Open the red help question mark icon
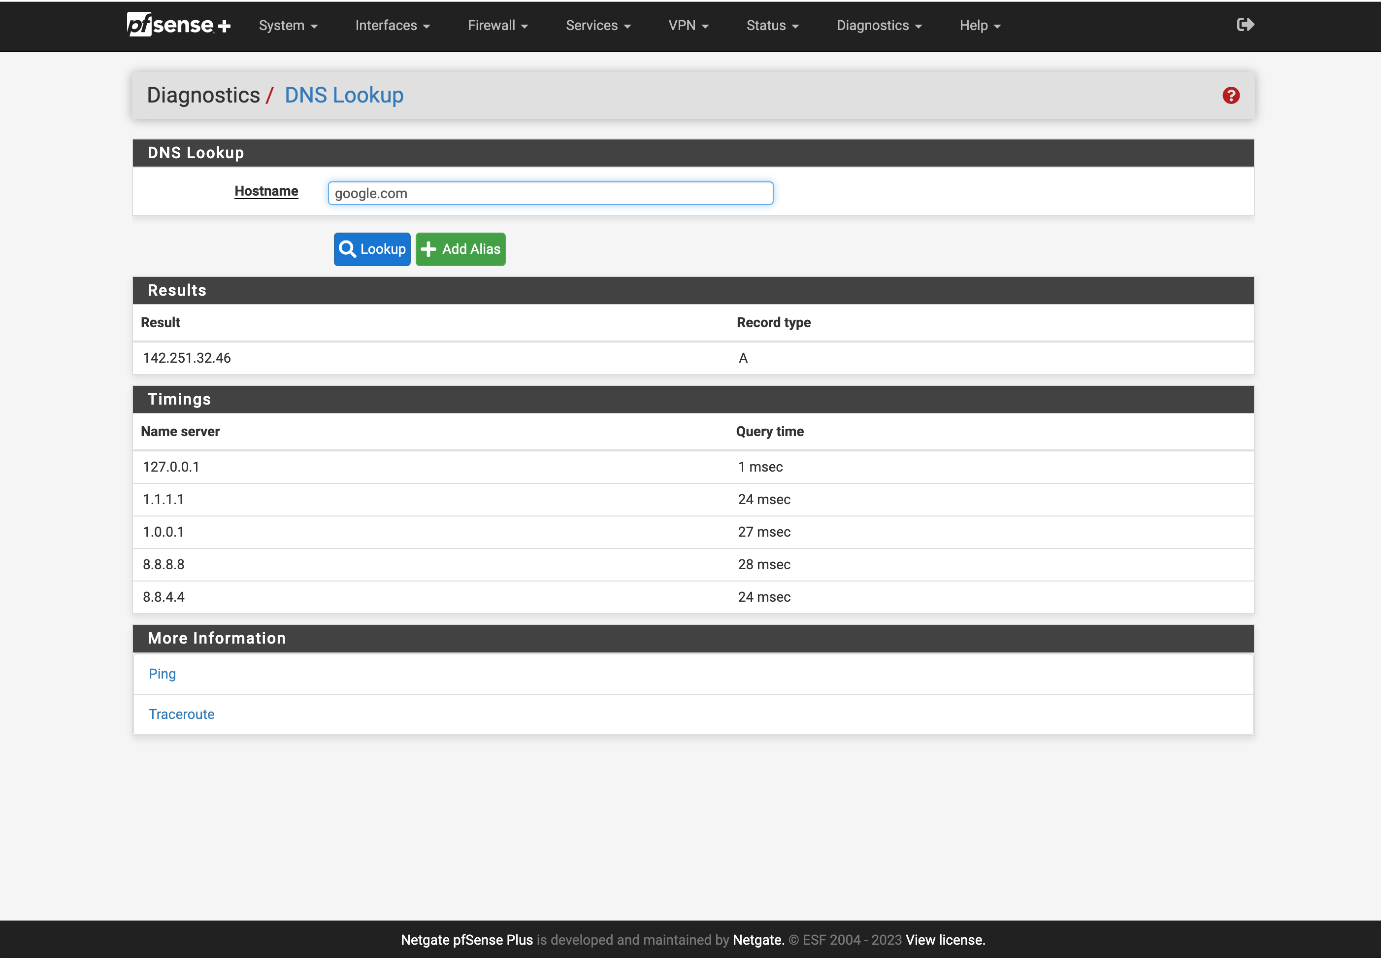1381x958 pixels. click(x=1231, y=96)
